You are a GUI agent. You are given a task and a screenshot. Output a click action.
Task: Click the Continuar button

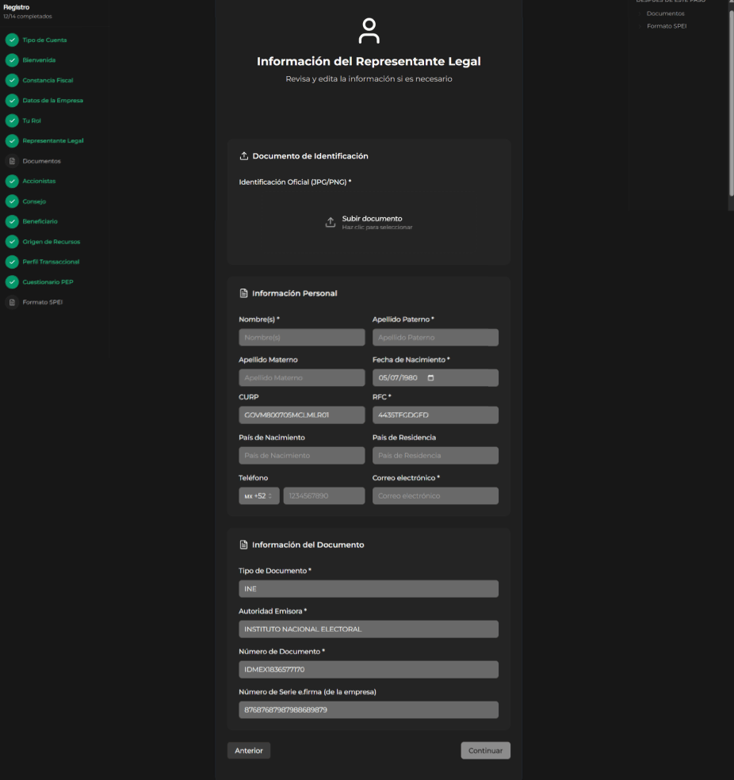click(x=485, y=751)
